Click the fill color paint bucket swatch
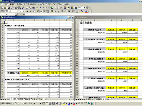 tap(82, 11)
